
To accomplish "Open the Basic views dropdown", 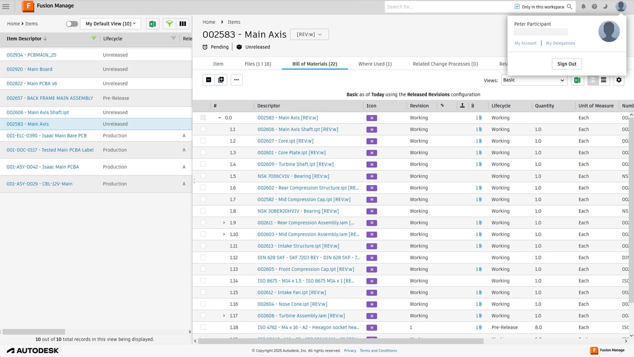I will pyautogui.click(x=534, y=80).
